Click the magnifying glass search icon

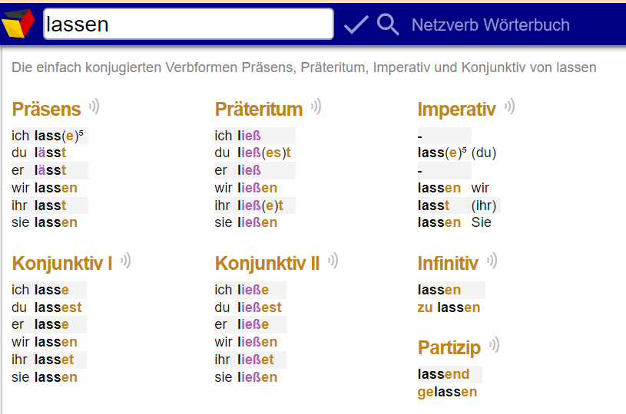point(388,25)
